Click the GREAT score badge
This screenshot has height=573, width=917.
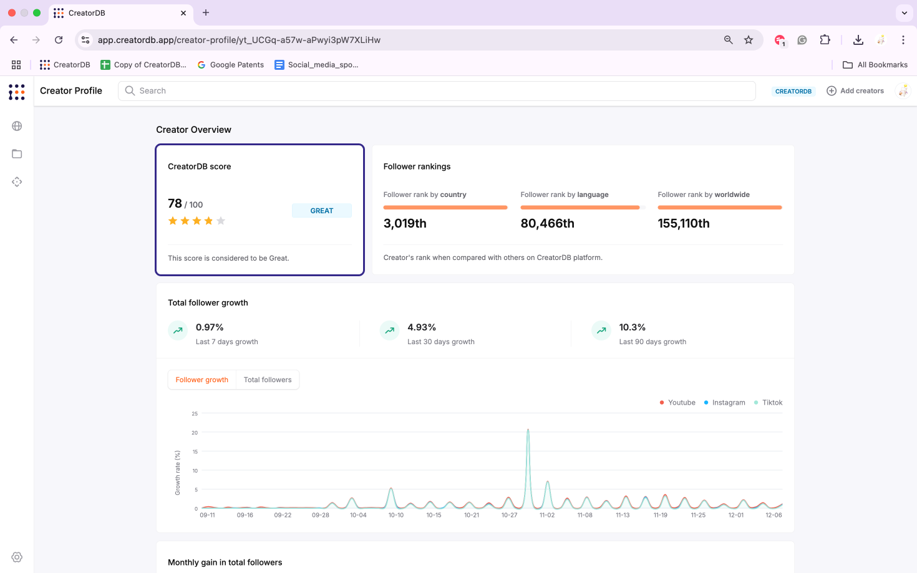tap(322, 211)
